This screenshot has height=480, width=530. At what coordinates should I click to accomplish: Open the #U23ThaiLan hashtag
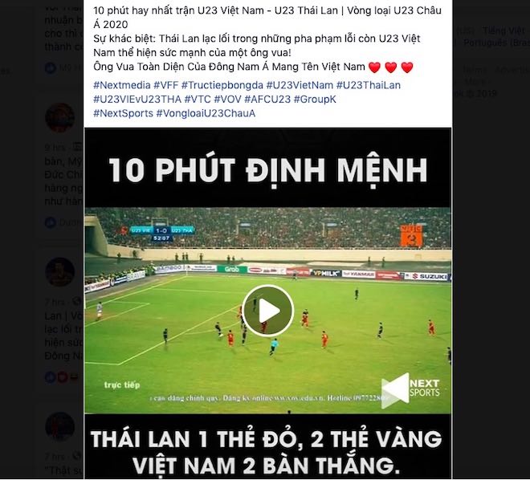click(x=369, y=85)
